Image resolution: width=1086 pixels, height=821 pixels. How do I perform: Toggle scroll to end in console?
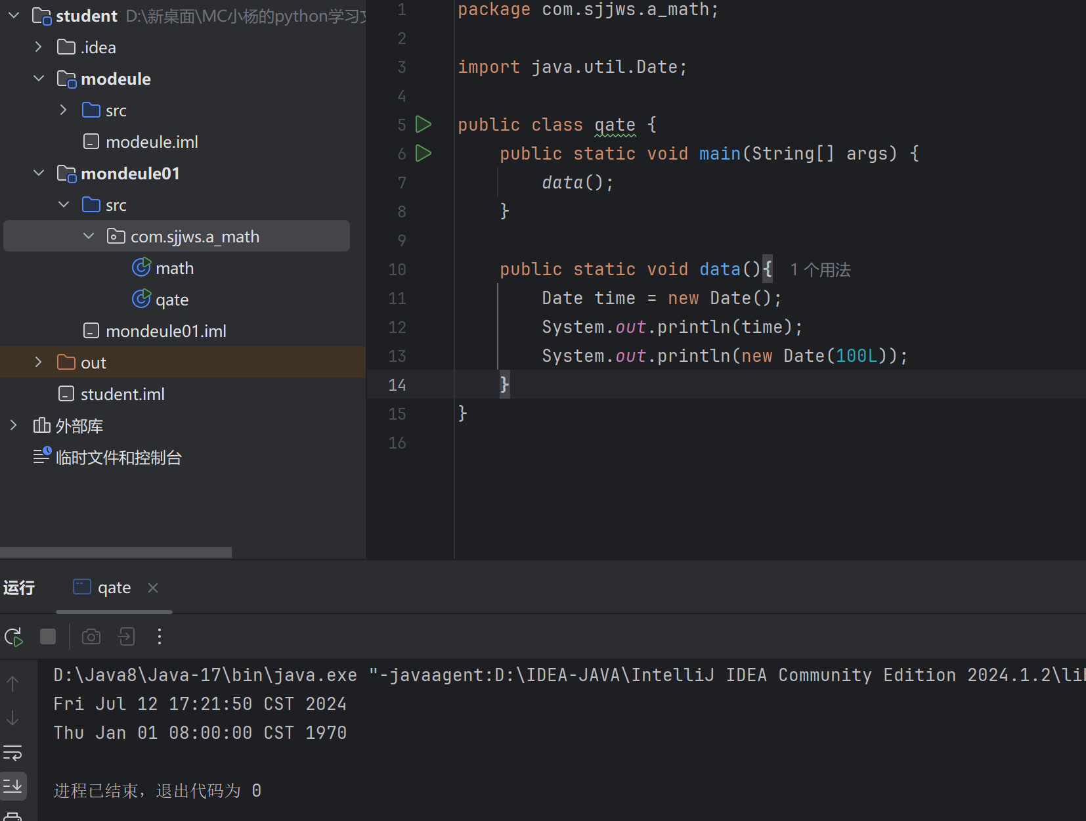12,786
